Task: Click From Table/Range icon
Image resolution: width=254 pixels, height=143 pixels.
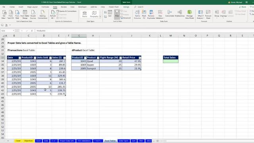Action: click(25, 14)
